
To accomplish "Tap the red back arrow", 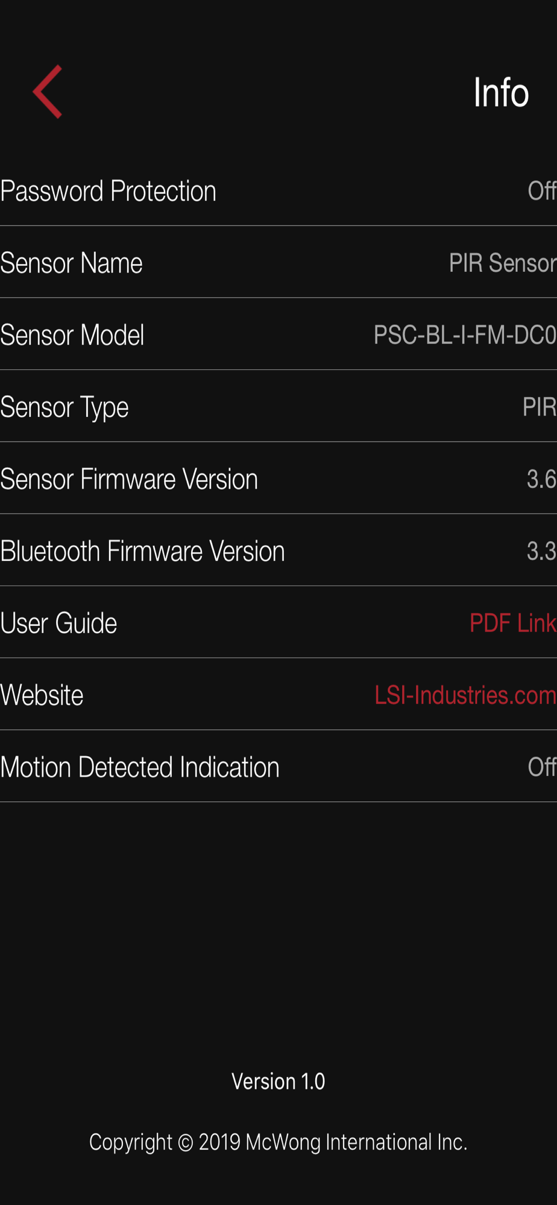I will point(48,92).
